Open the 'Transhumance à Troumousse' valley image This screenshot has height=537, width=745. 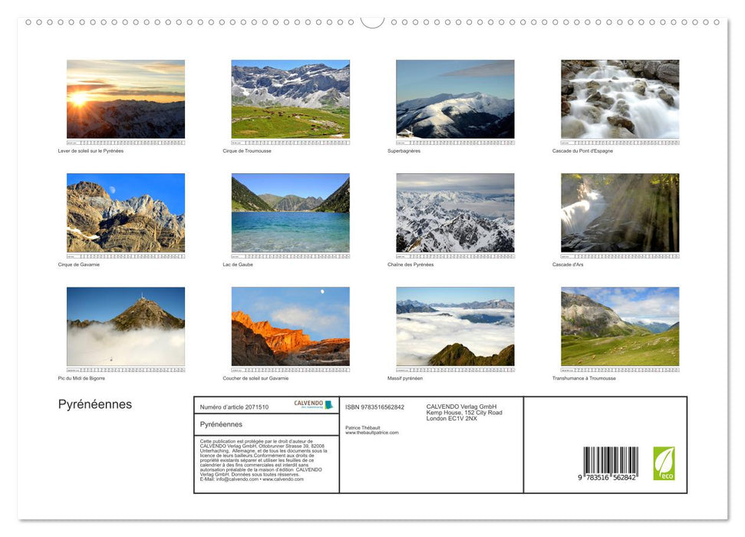(x=619, y=326)
